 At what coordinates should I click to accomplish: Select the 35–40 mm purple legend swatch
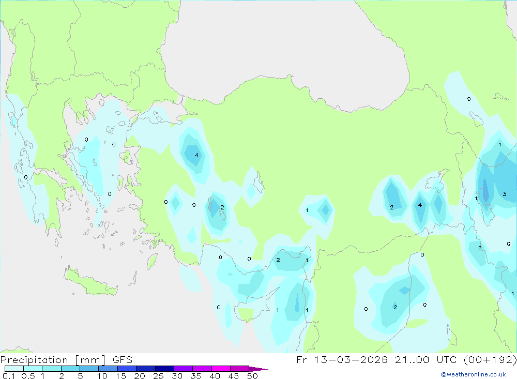[202, 369]
